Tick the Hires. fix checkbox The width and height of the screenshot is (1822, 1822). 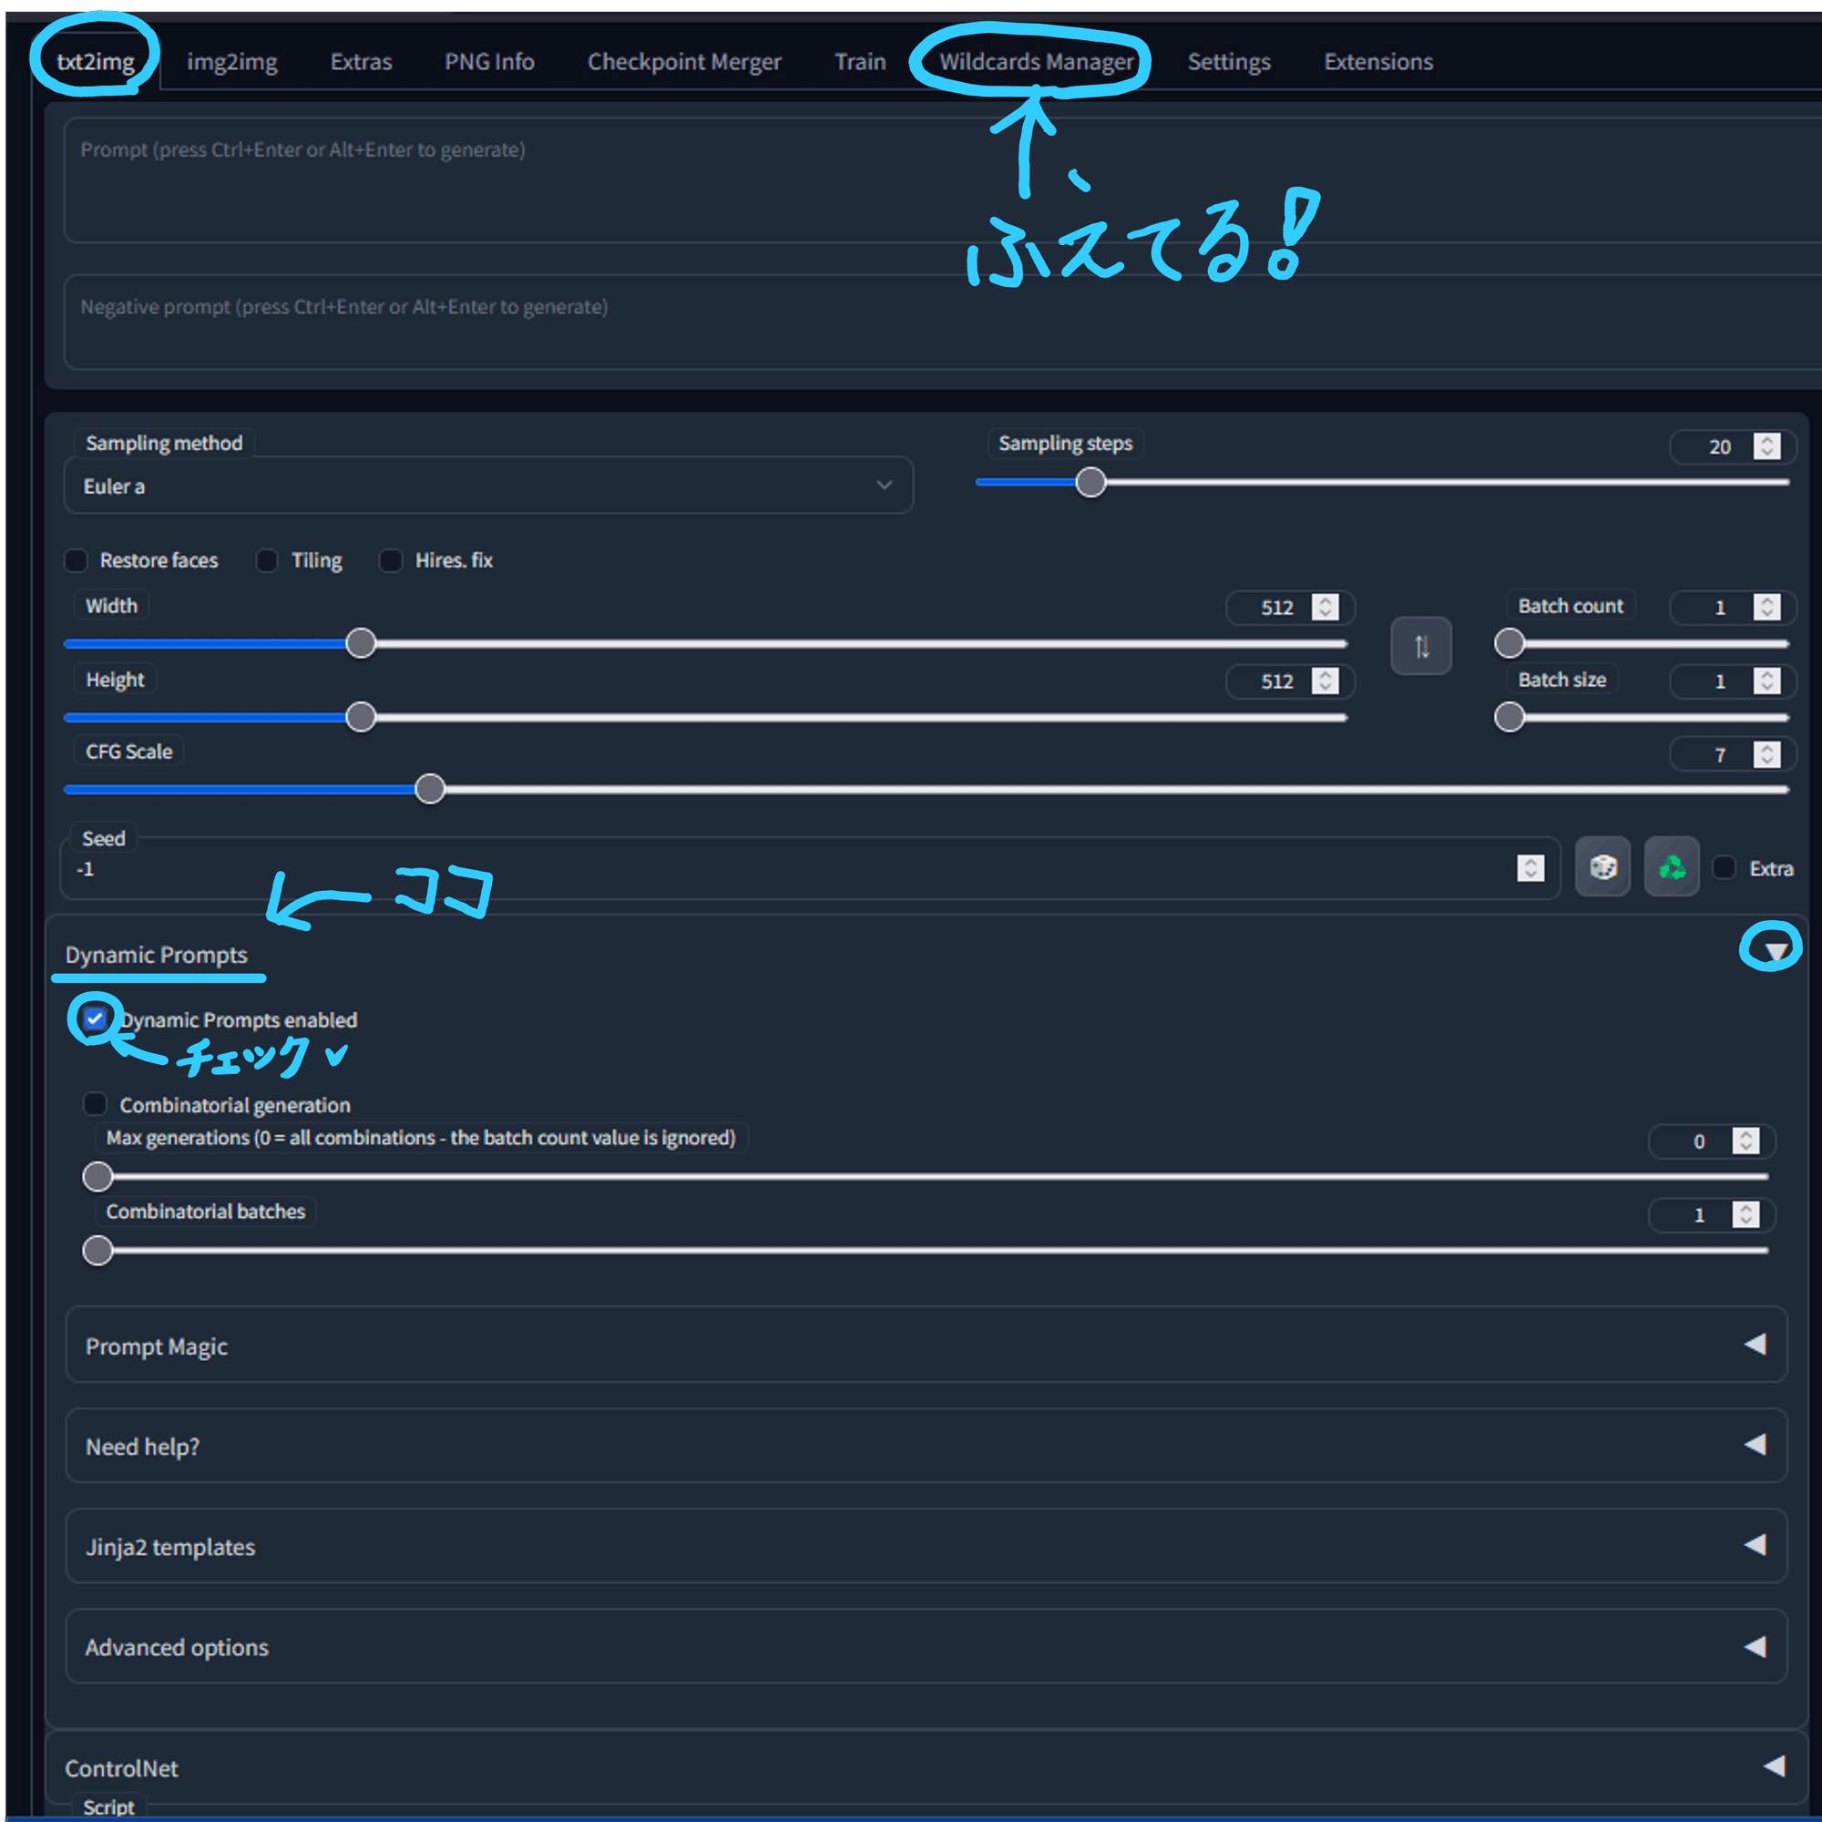pos(391,560)
